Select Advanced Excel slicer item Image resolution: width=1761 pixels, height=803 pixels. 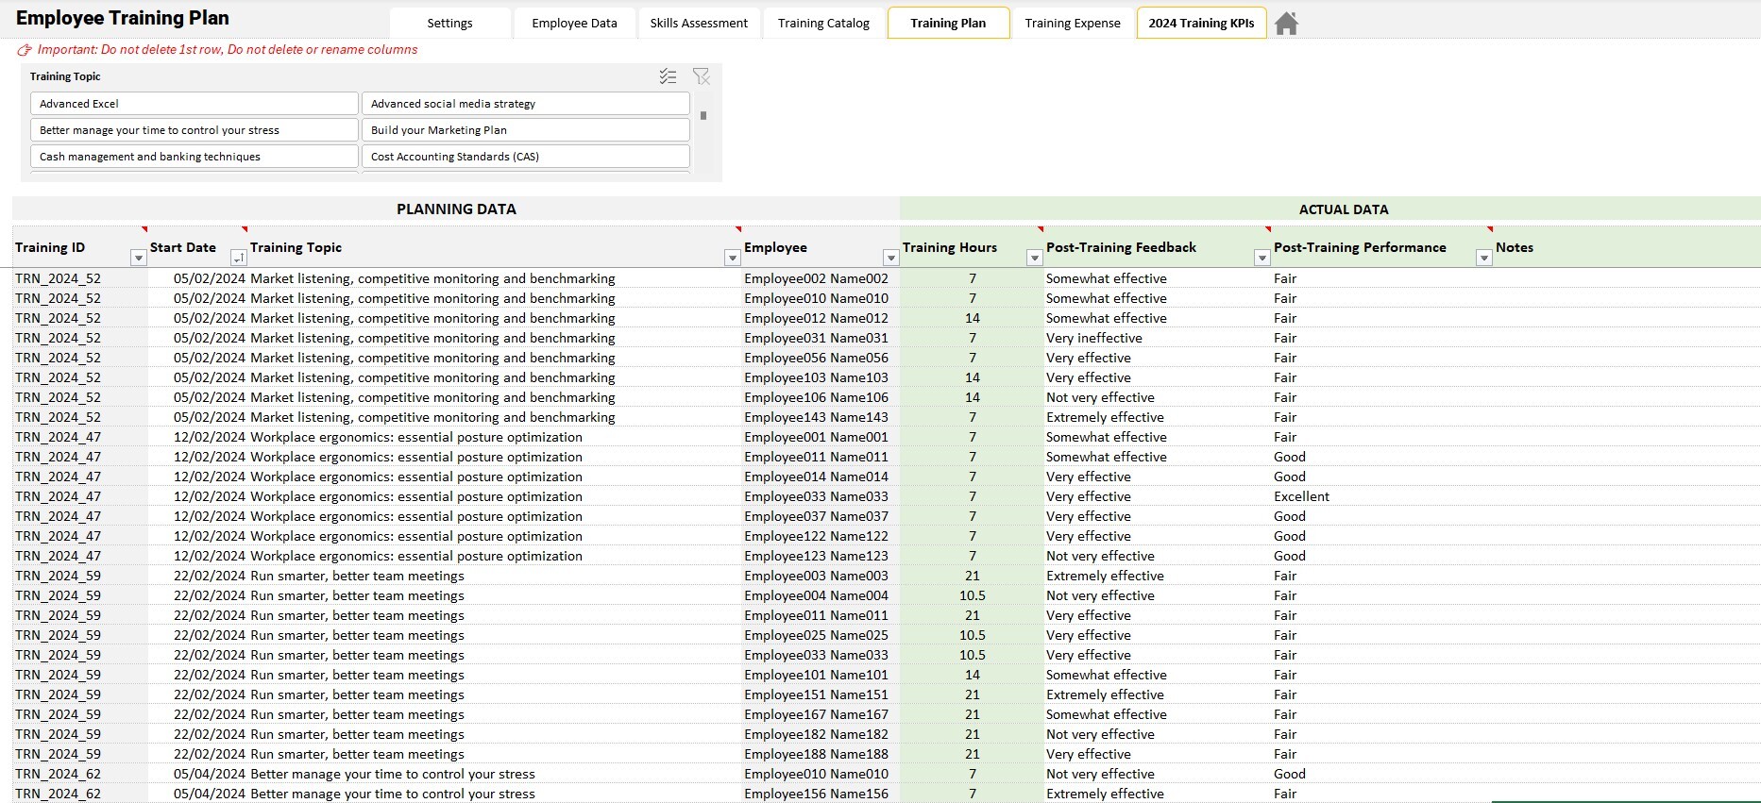pos(195,104)
